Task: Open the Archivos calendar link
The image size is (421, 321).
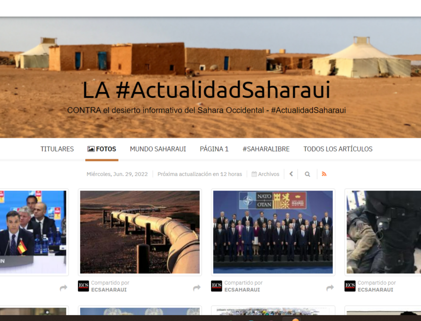Action: pos(265,174)
